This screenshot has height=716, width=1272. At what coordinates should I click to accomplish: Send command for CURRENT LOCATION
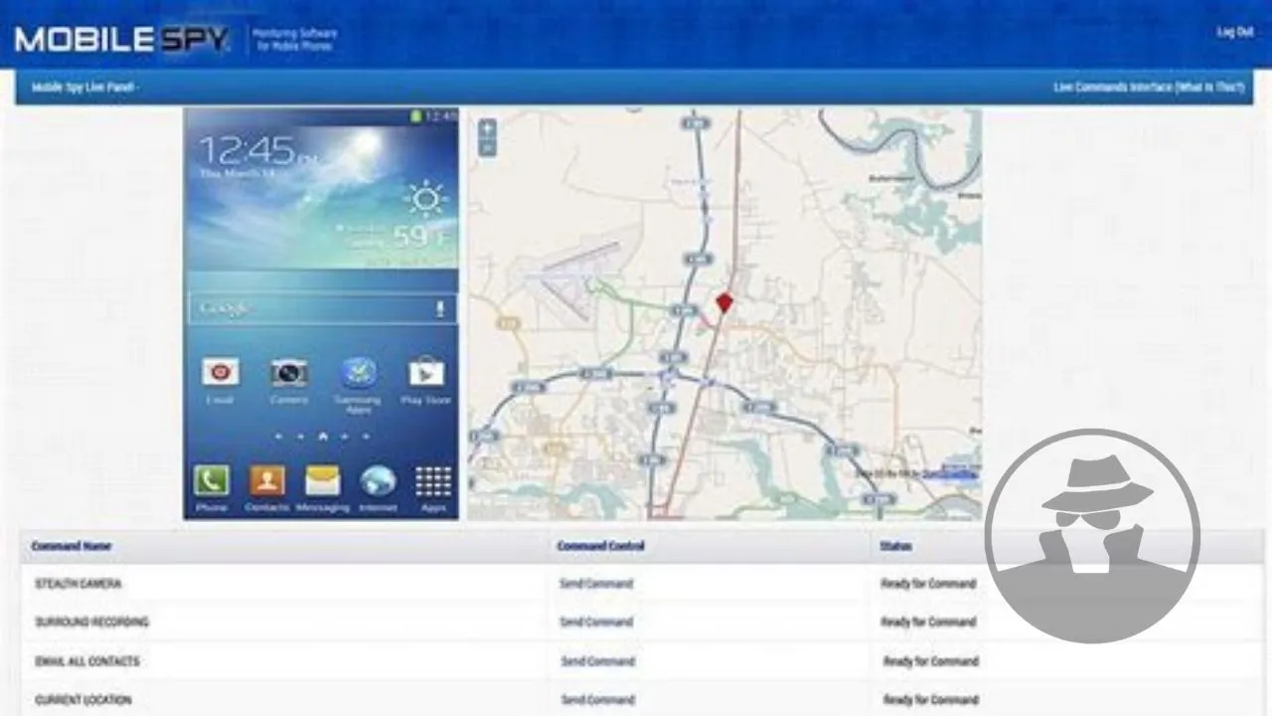click(x=596, y=700)
